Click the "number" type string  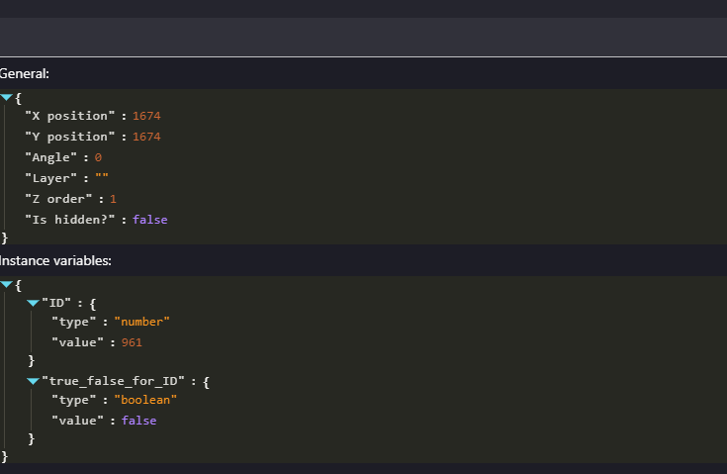pos(141,322)
